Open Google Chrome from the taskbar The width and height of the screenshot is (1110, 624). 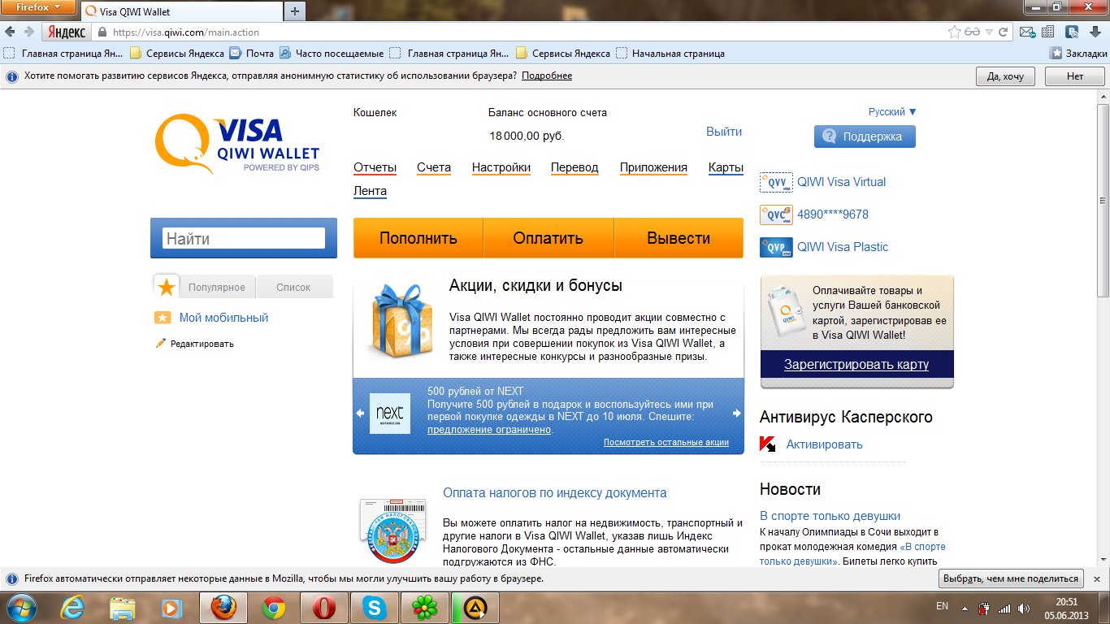pyautogui.click(x=273, y=607)
